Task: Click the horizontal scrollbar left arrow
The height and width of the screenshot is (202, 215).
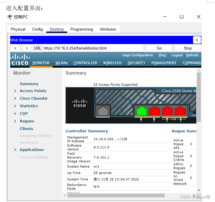Action: 65,195
